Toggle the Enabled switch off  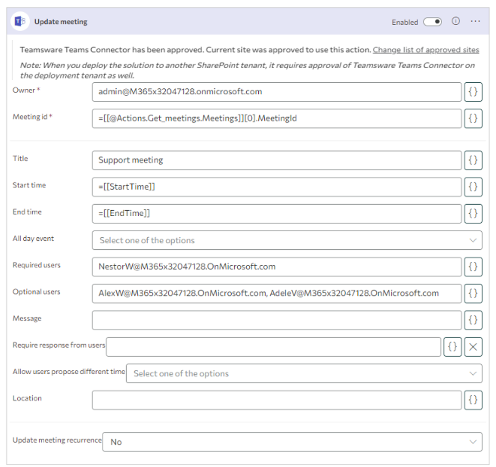(432, 22)
